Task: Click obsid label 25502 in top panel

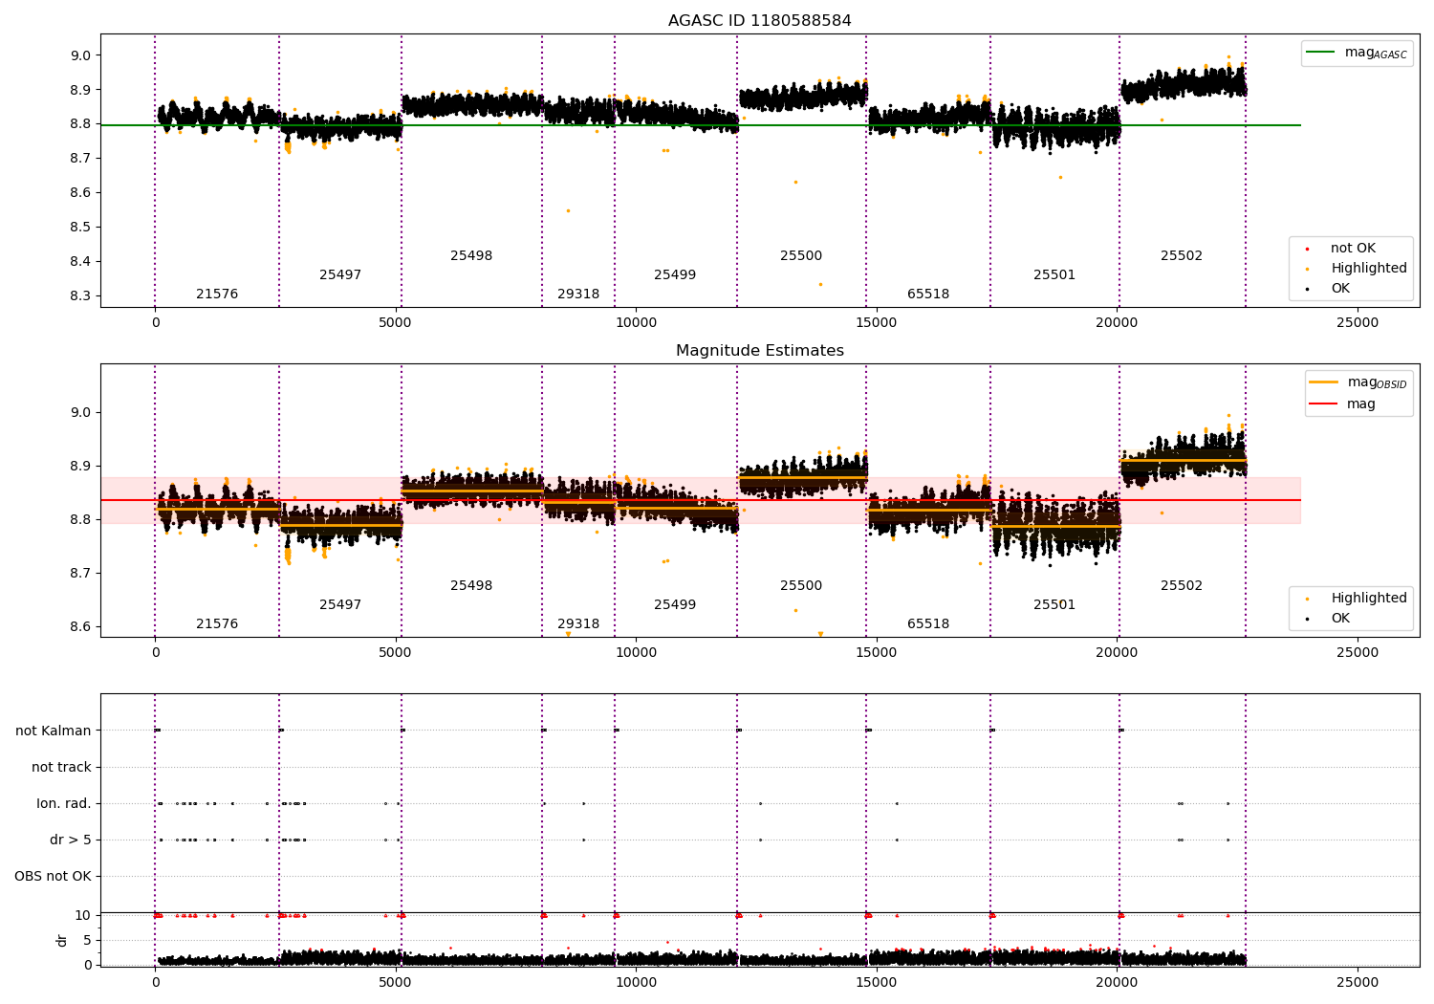Action: (x=1182, y=256)
